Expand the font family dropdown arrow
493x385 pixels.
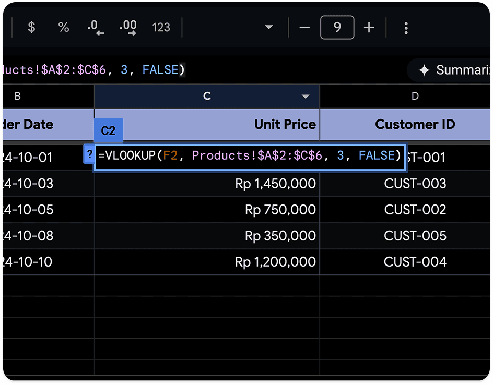(268, 27)
